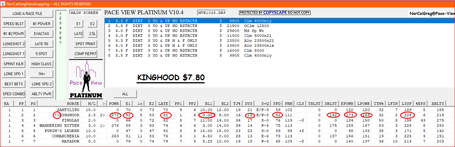Open the SPED COMBO report
The height and width of the screenshot is (147, 455).
pos(14,94)
